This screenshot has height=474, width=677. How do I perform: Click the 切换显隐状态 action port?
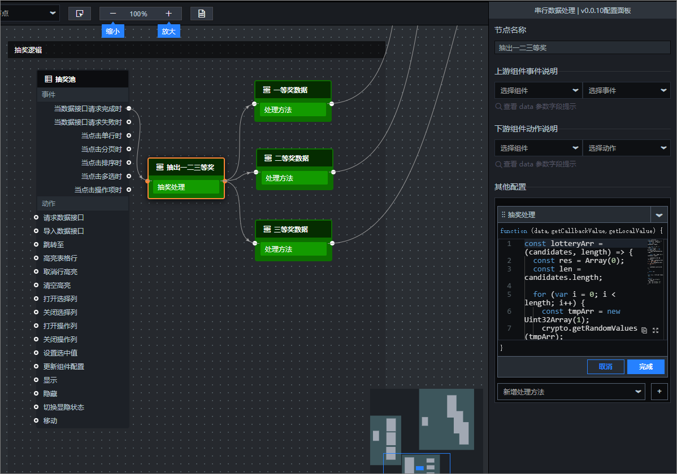point(36,407)
